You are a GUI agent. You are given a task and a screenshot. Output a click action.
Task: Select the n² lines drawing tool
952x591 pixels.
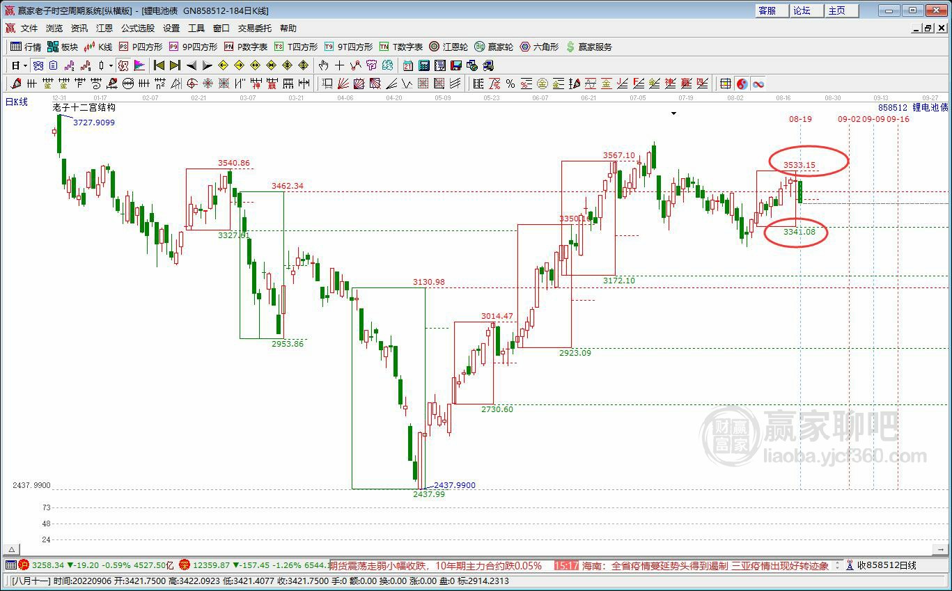159,84
